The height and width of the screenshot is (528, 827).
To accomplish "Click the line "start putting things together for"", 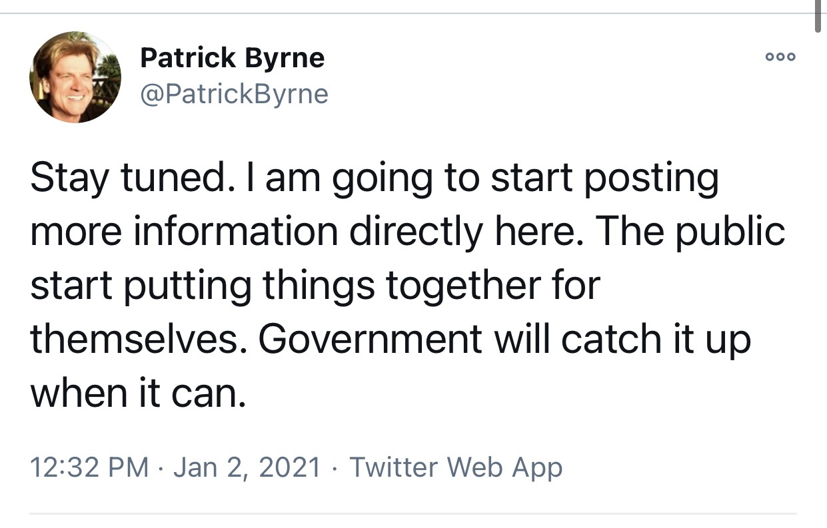I will (315, 286).
